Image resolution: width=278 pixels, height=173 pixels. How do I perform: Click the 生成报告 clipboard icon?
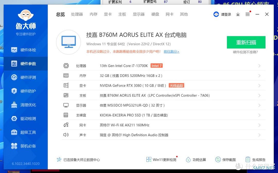pos(248,160)
